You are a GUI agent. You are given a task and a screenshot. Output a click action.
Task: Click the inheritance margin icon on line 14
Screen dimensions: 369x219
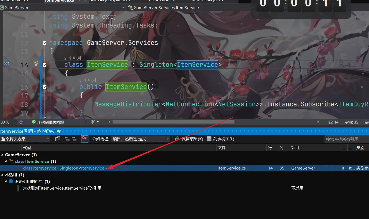pyautogui.click(x=6, y=64)
